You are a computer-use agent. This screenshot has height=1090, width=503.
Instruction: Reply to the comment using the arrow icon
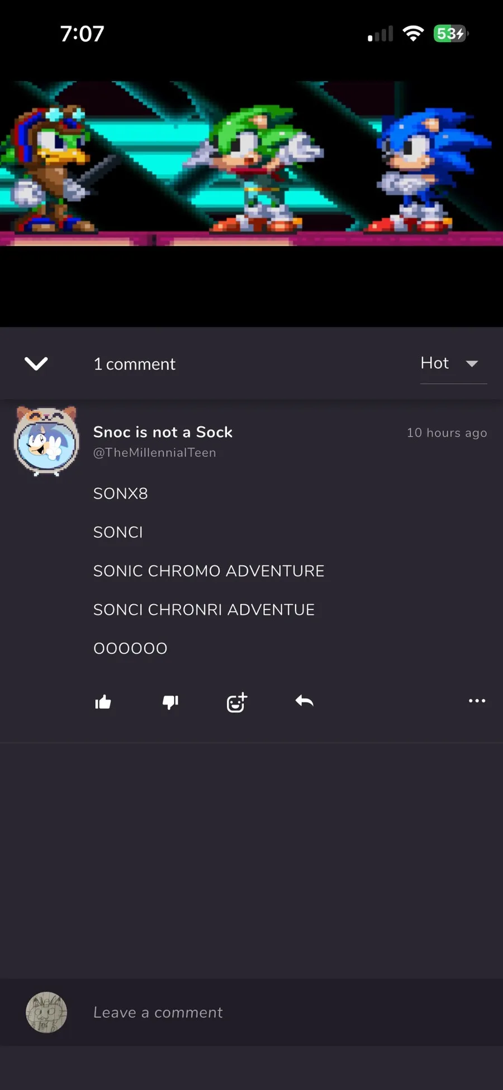pyautogui.click(x=304, y=701)
